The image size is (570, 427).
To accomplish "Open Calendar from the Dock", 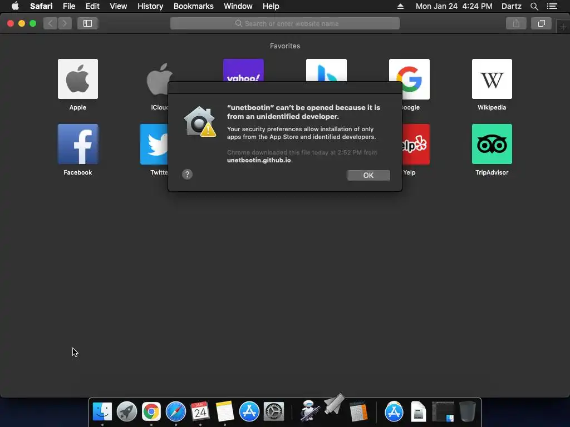I will click(200, 411).
